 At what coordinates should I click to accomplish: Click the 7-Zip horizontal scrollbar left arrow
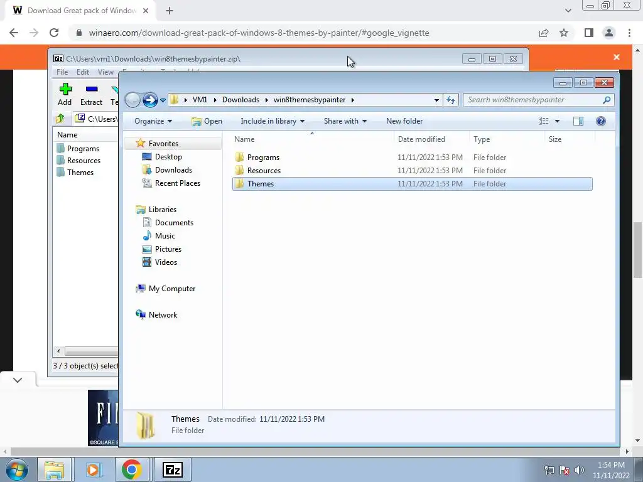click(x=58, y=351)
